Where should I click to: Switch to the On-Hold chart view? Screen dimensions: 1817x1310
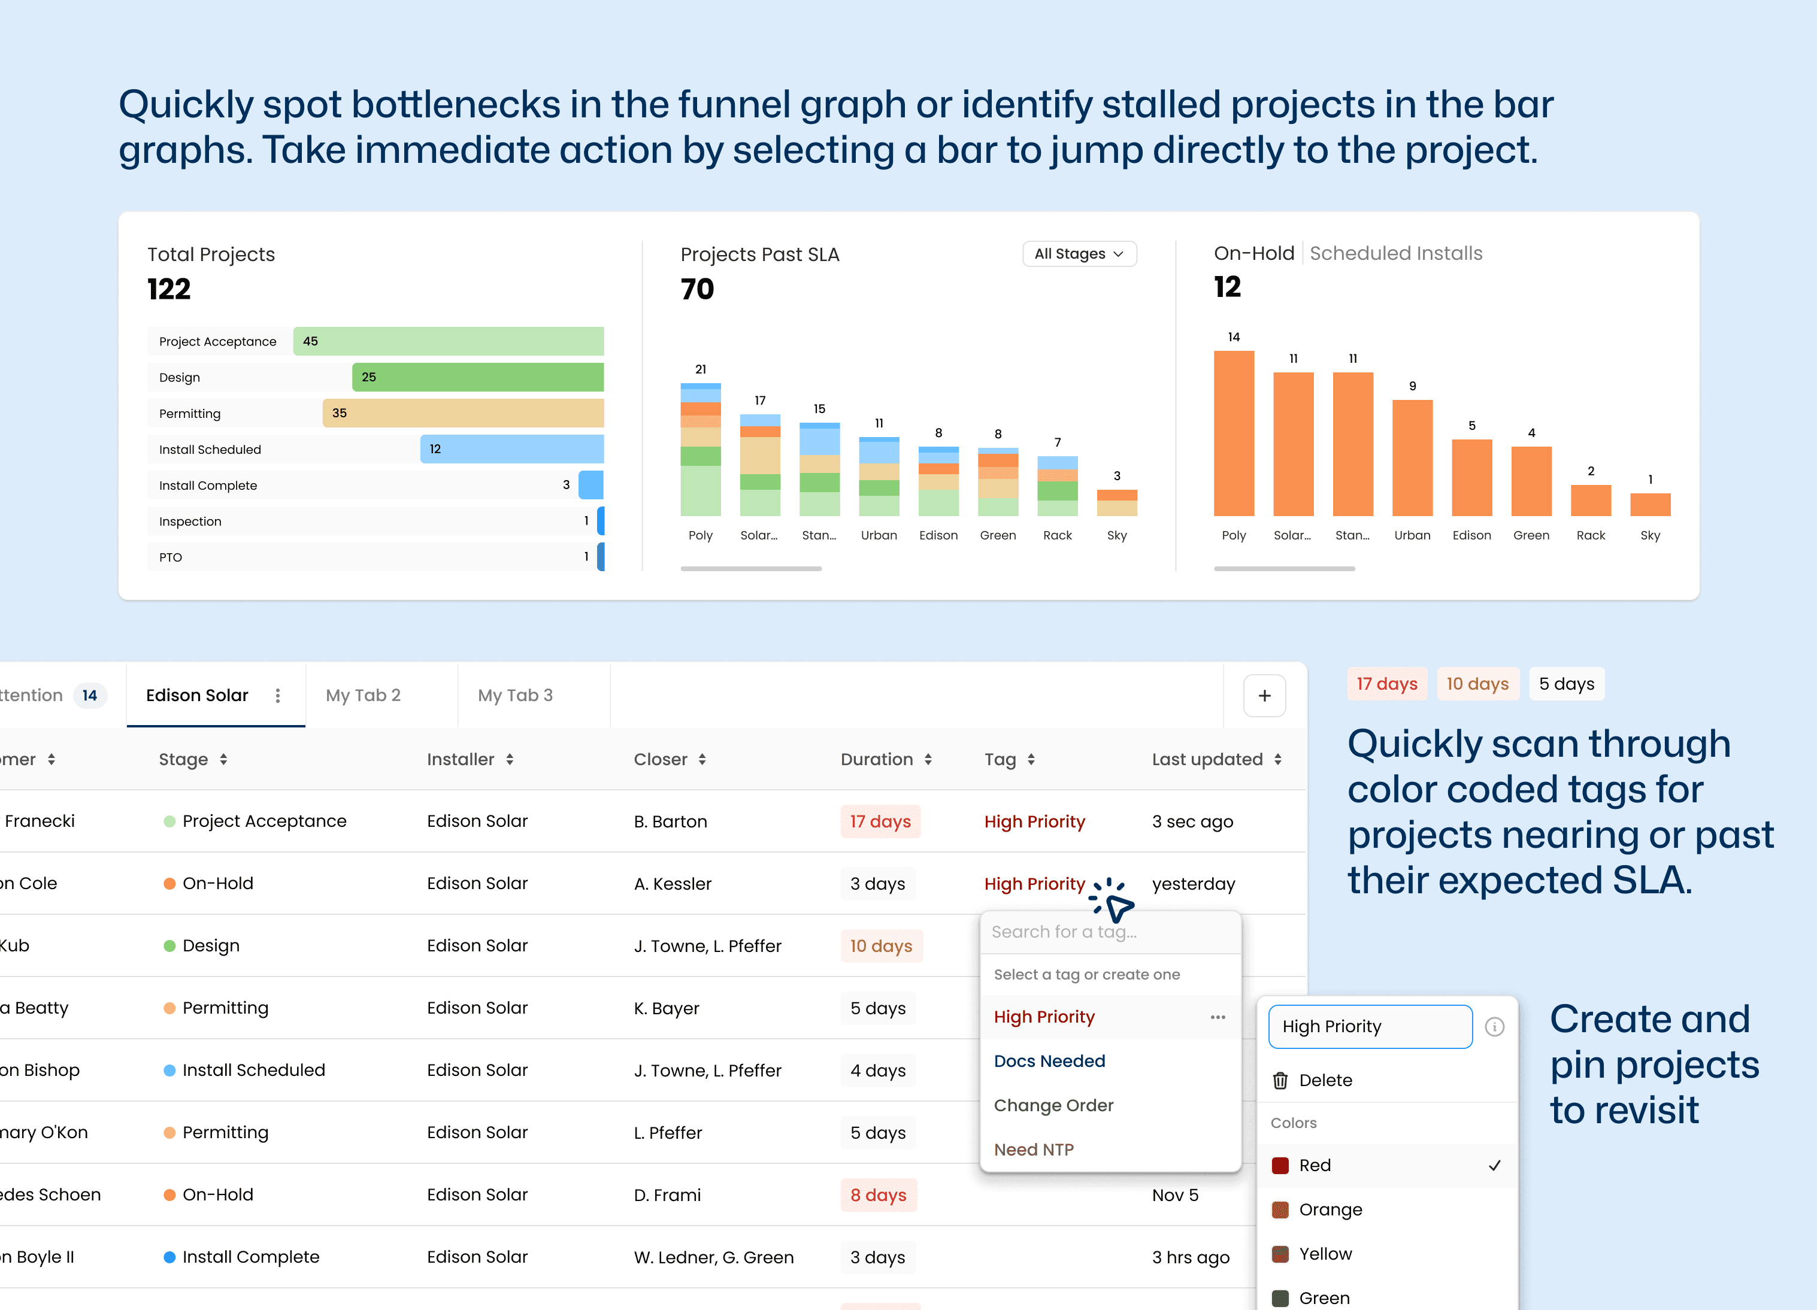pyautogui.click(x=1254, y=253)
